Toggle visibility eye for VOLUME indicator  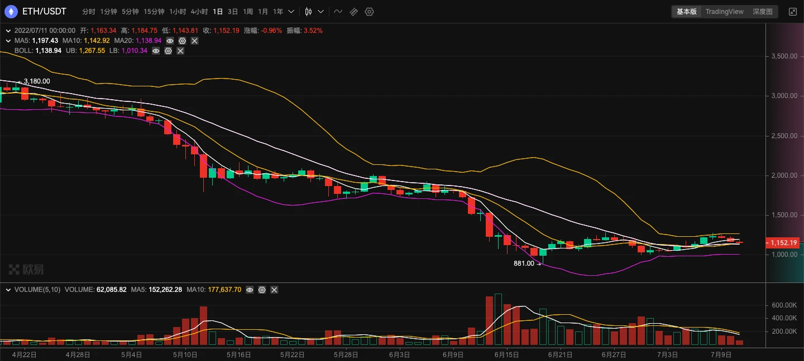point(249,290)
